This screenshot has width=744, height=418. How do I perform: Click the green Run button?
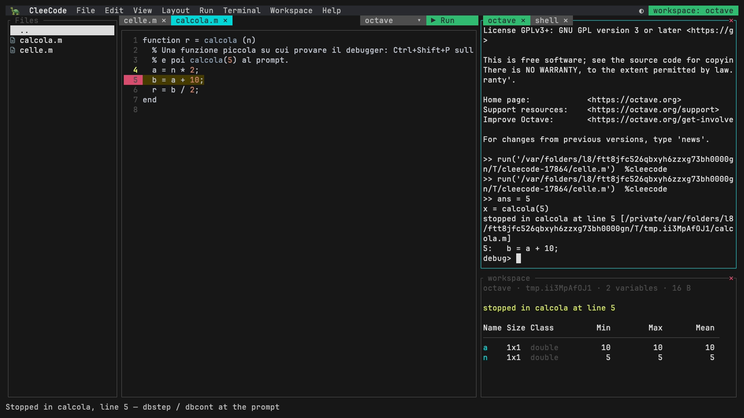(452, 20)
